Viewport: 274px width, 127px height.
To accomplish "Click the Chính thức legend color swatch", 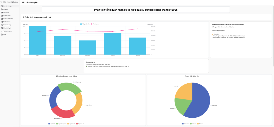I will click(182, 124).
